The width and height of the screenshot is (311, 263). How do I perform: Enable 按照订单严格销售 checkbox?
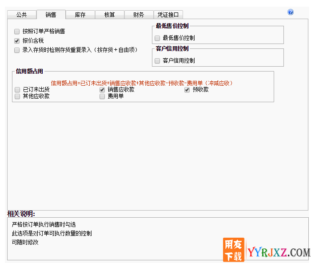click(x=17, y=32)
